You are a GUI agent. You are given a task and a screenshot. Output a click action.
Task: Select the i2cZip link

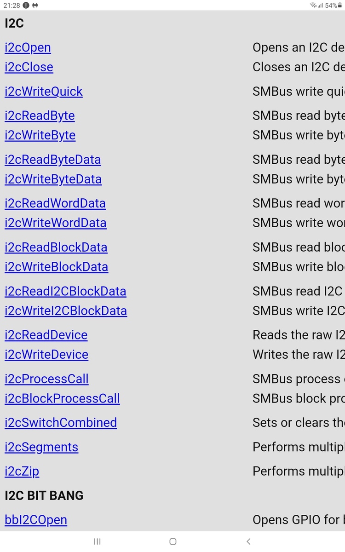click(x=22, y=471)
